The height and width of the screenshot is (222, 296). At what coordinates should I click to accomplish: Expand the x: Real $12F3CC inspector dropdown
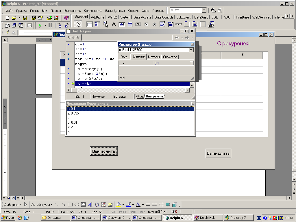[191, 50]
